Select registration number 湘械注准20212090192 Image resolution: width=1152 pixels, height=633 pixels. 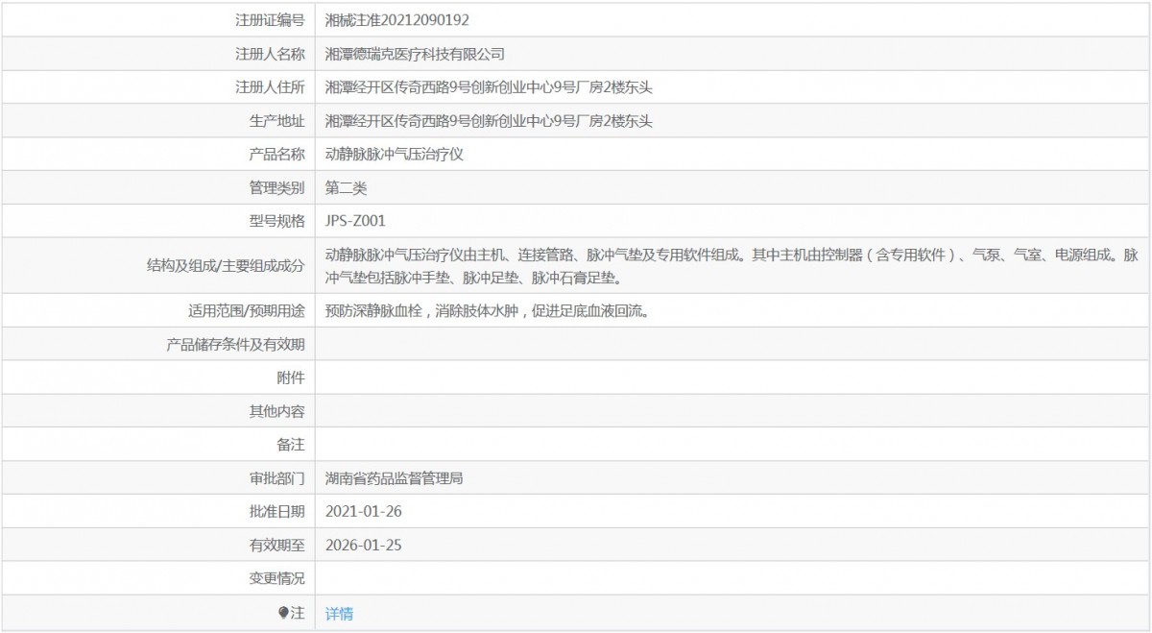point(397,19)
